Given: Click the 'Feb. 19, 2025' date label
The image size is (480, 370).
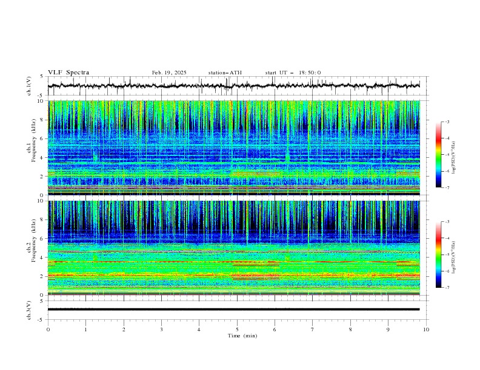Looking at the screenshot, I should tap(169, 73).
